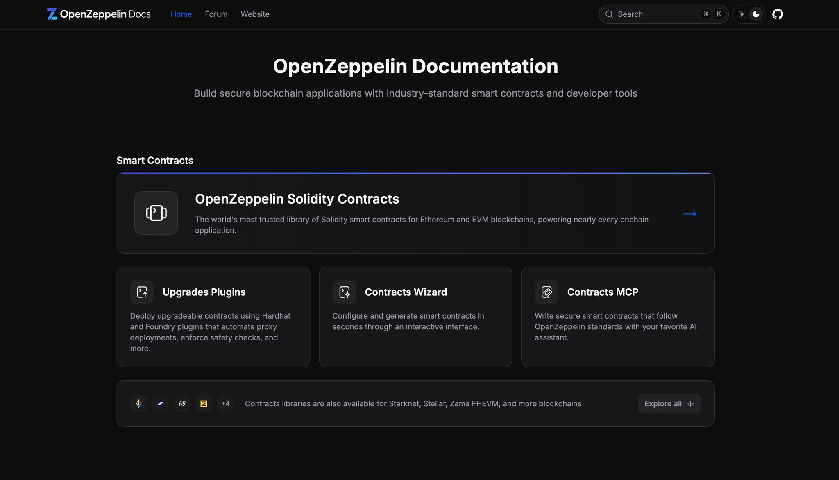
Task: Select the Home navigation link
Action: (181, 14)
